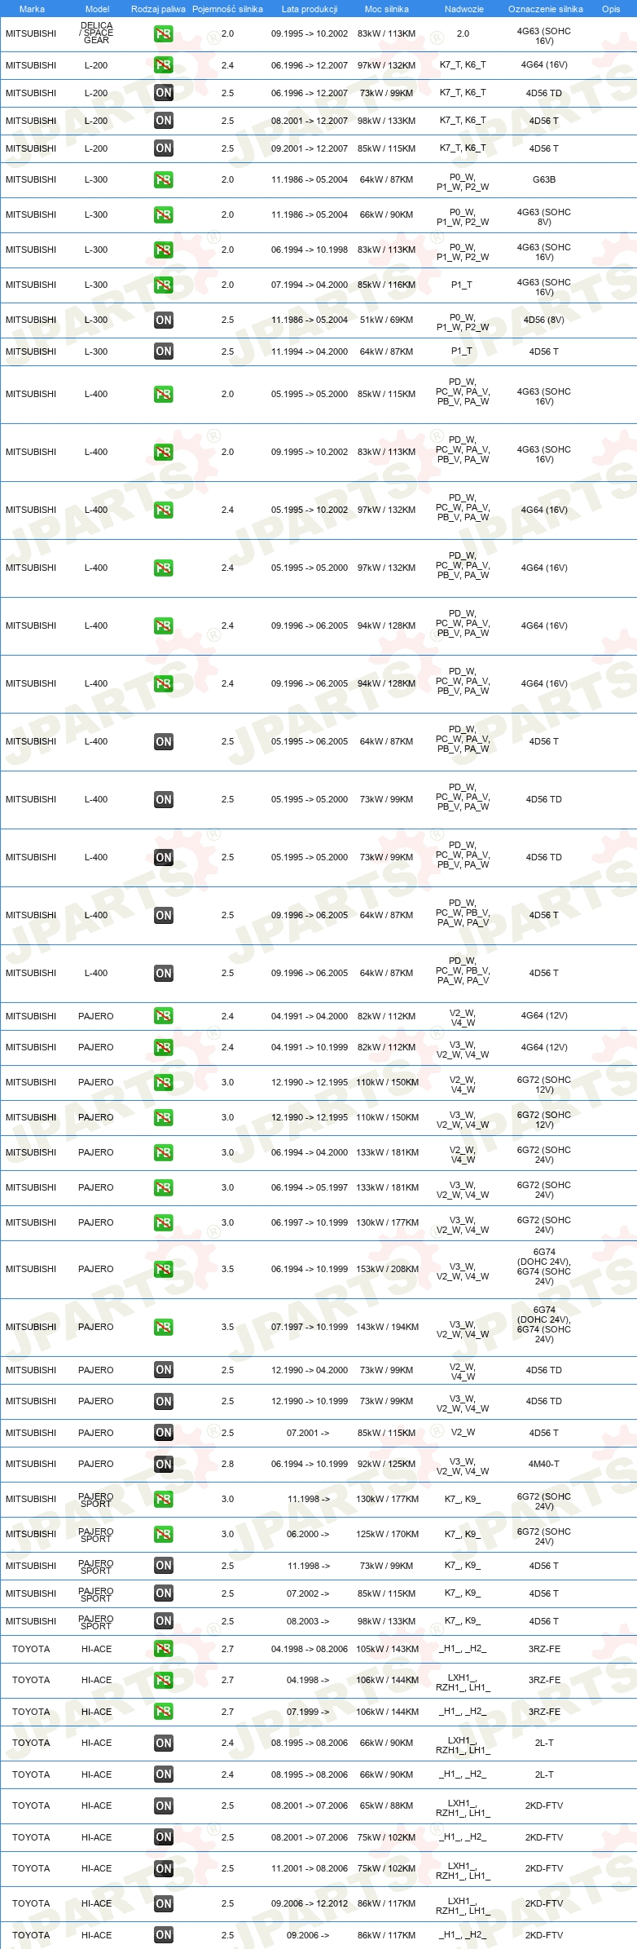Click ON icon in HI-ACE 11.2001 -> 08.2006 row
This screenshot has width=637, height=1949.
coord(164,1869)
